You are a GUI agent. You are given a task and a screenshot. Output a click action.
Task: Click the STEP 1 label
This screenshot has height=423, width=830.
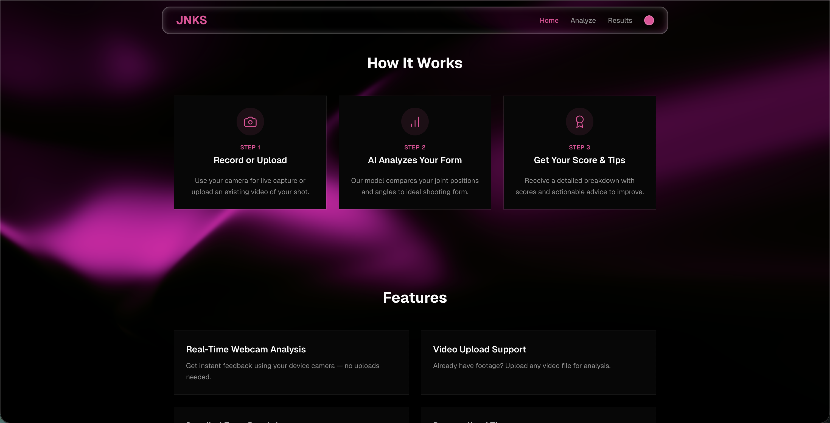[x=250, y=147]
